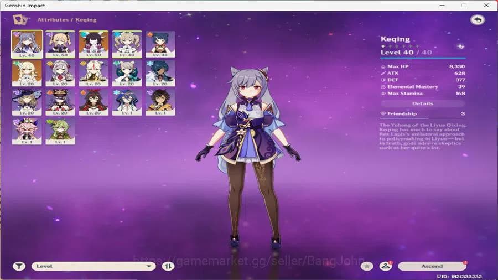This screenshot has height=280, width=498.
Task: Select blonde Fischl's Lv. 50 portrait
Action: 60,44
